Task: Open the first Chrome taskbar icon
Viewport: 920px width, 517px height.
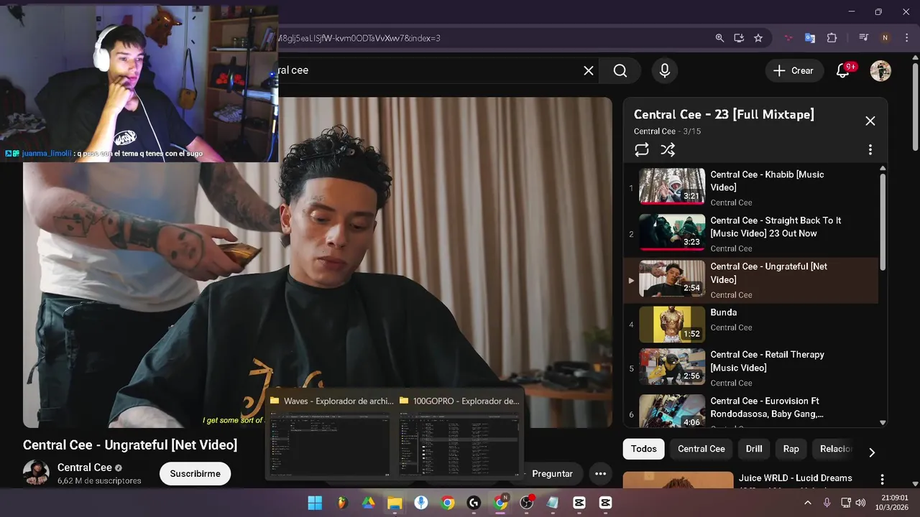Action: coord(448,503)
